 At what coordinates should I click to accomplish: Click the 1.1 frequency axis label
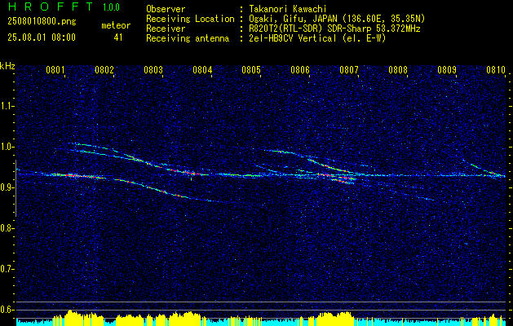[7, 106]
